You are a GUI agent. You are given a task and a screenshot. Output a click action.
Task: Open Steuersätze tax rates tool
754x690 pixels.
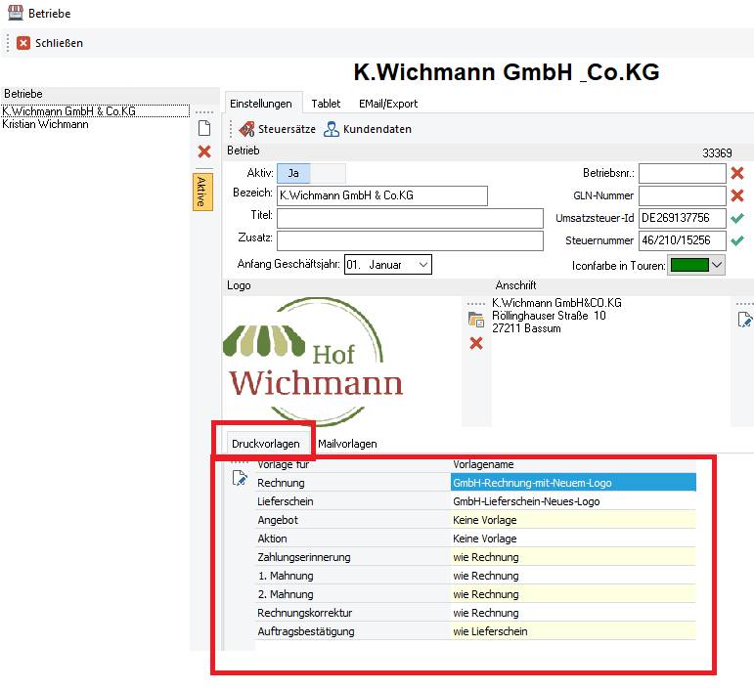pyautogui.click(x=278, y=129)
